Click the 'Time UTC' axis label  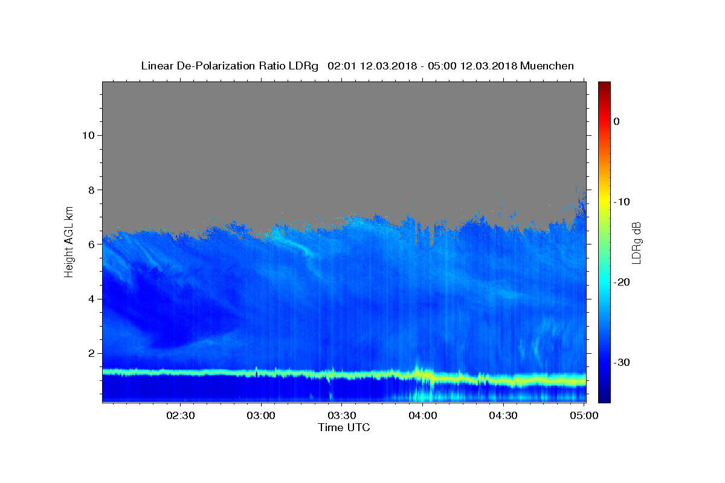coord(344,427)
